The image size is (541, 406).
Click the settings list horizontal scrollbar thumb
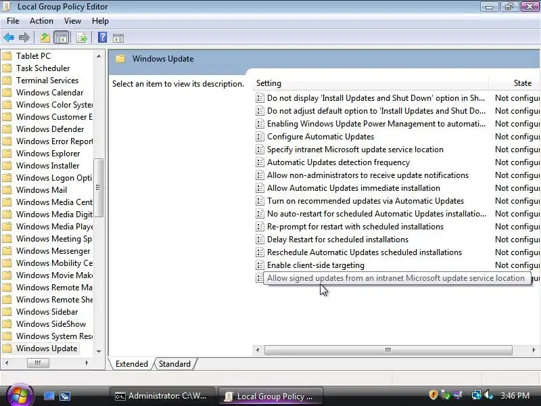pyautogui.click(x=388, y=350)
